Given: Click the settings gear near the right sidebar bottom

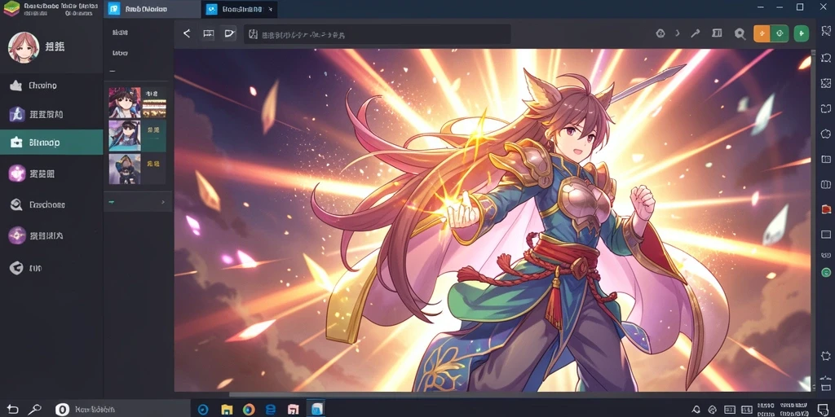Looking at the screenshot, I should pos(826,356).
